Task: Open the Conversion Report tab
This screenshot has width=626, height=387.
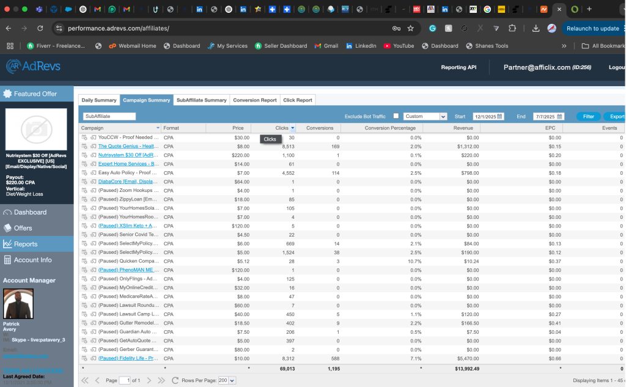Action: click(254, 100)
